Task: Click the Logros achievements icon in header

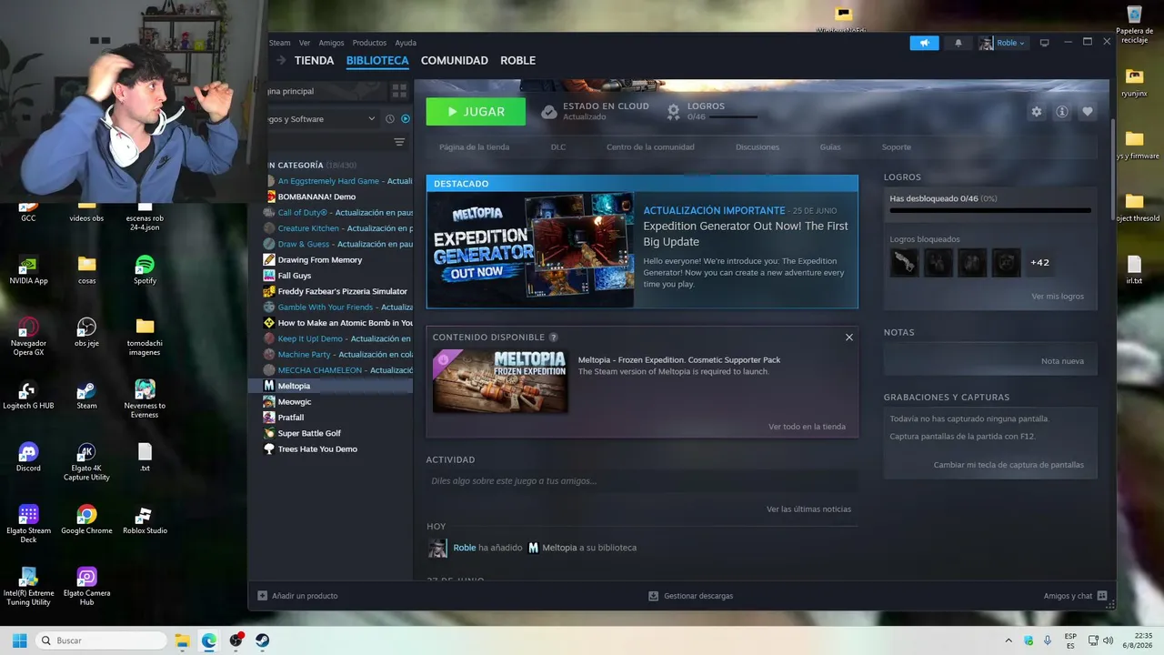Action: [x=674, y=112]
